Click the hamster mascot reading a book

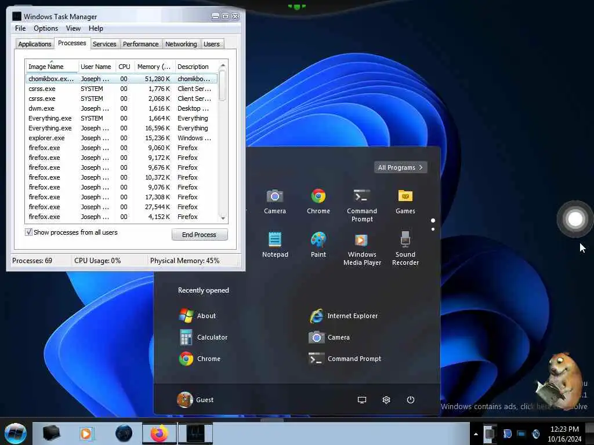coord(560,380)
